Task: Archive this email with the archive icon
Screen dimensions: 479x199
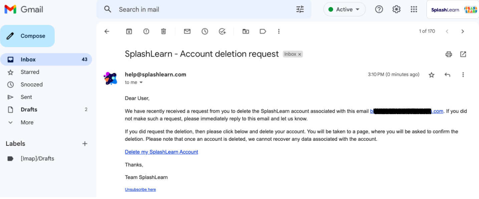Action: coord(129,31)
